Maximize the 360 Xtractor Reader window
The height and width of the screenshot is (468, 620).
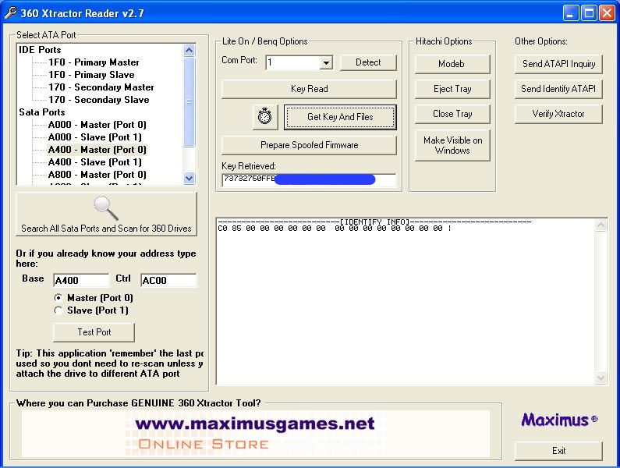tap(589, 13)
